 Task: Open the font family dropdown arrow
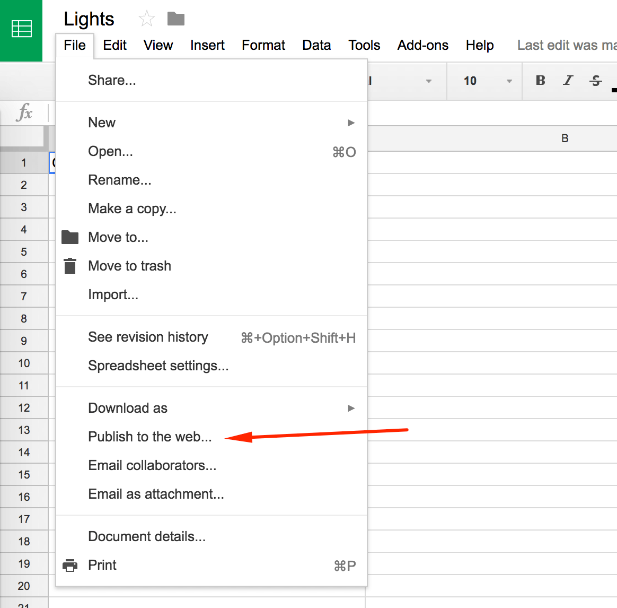pos(428,81)
